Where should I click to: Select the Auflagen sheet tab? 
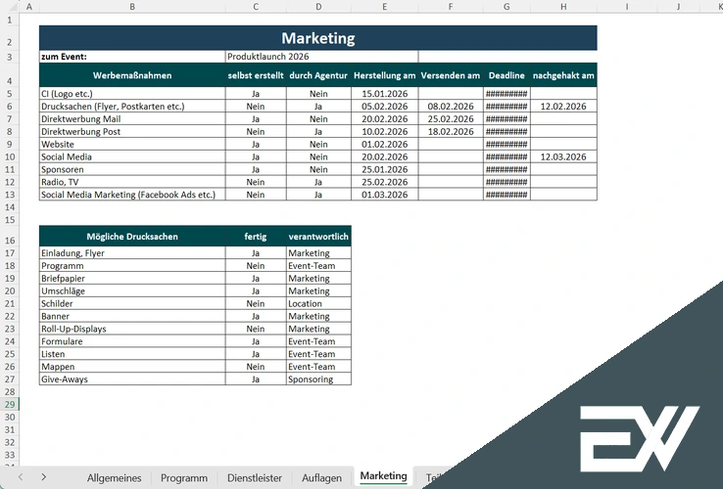[x=321, y=477]
